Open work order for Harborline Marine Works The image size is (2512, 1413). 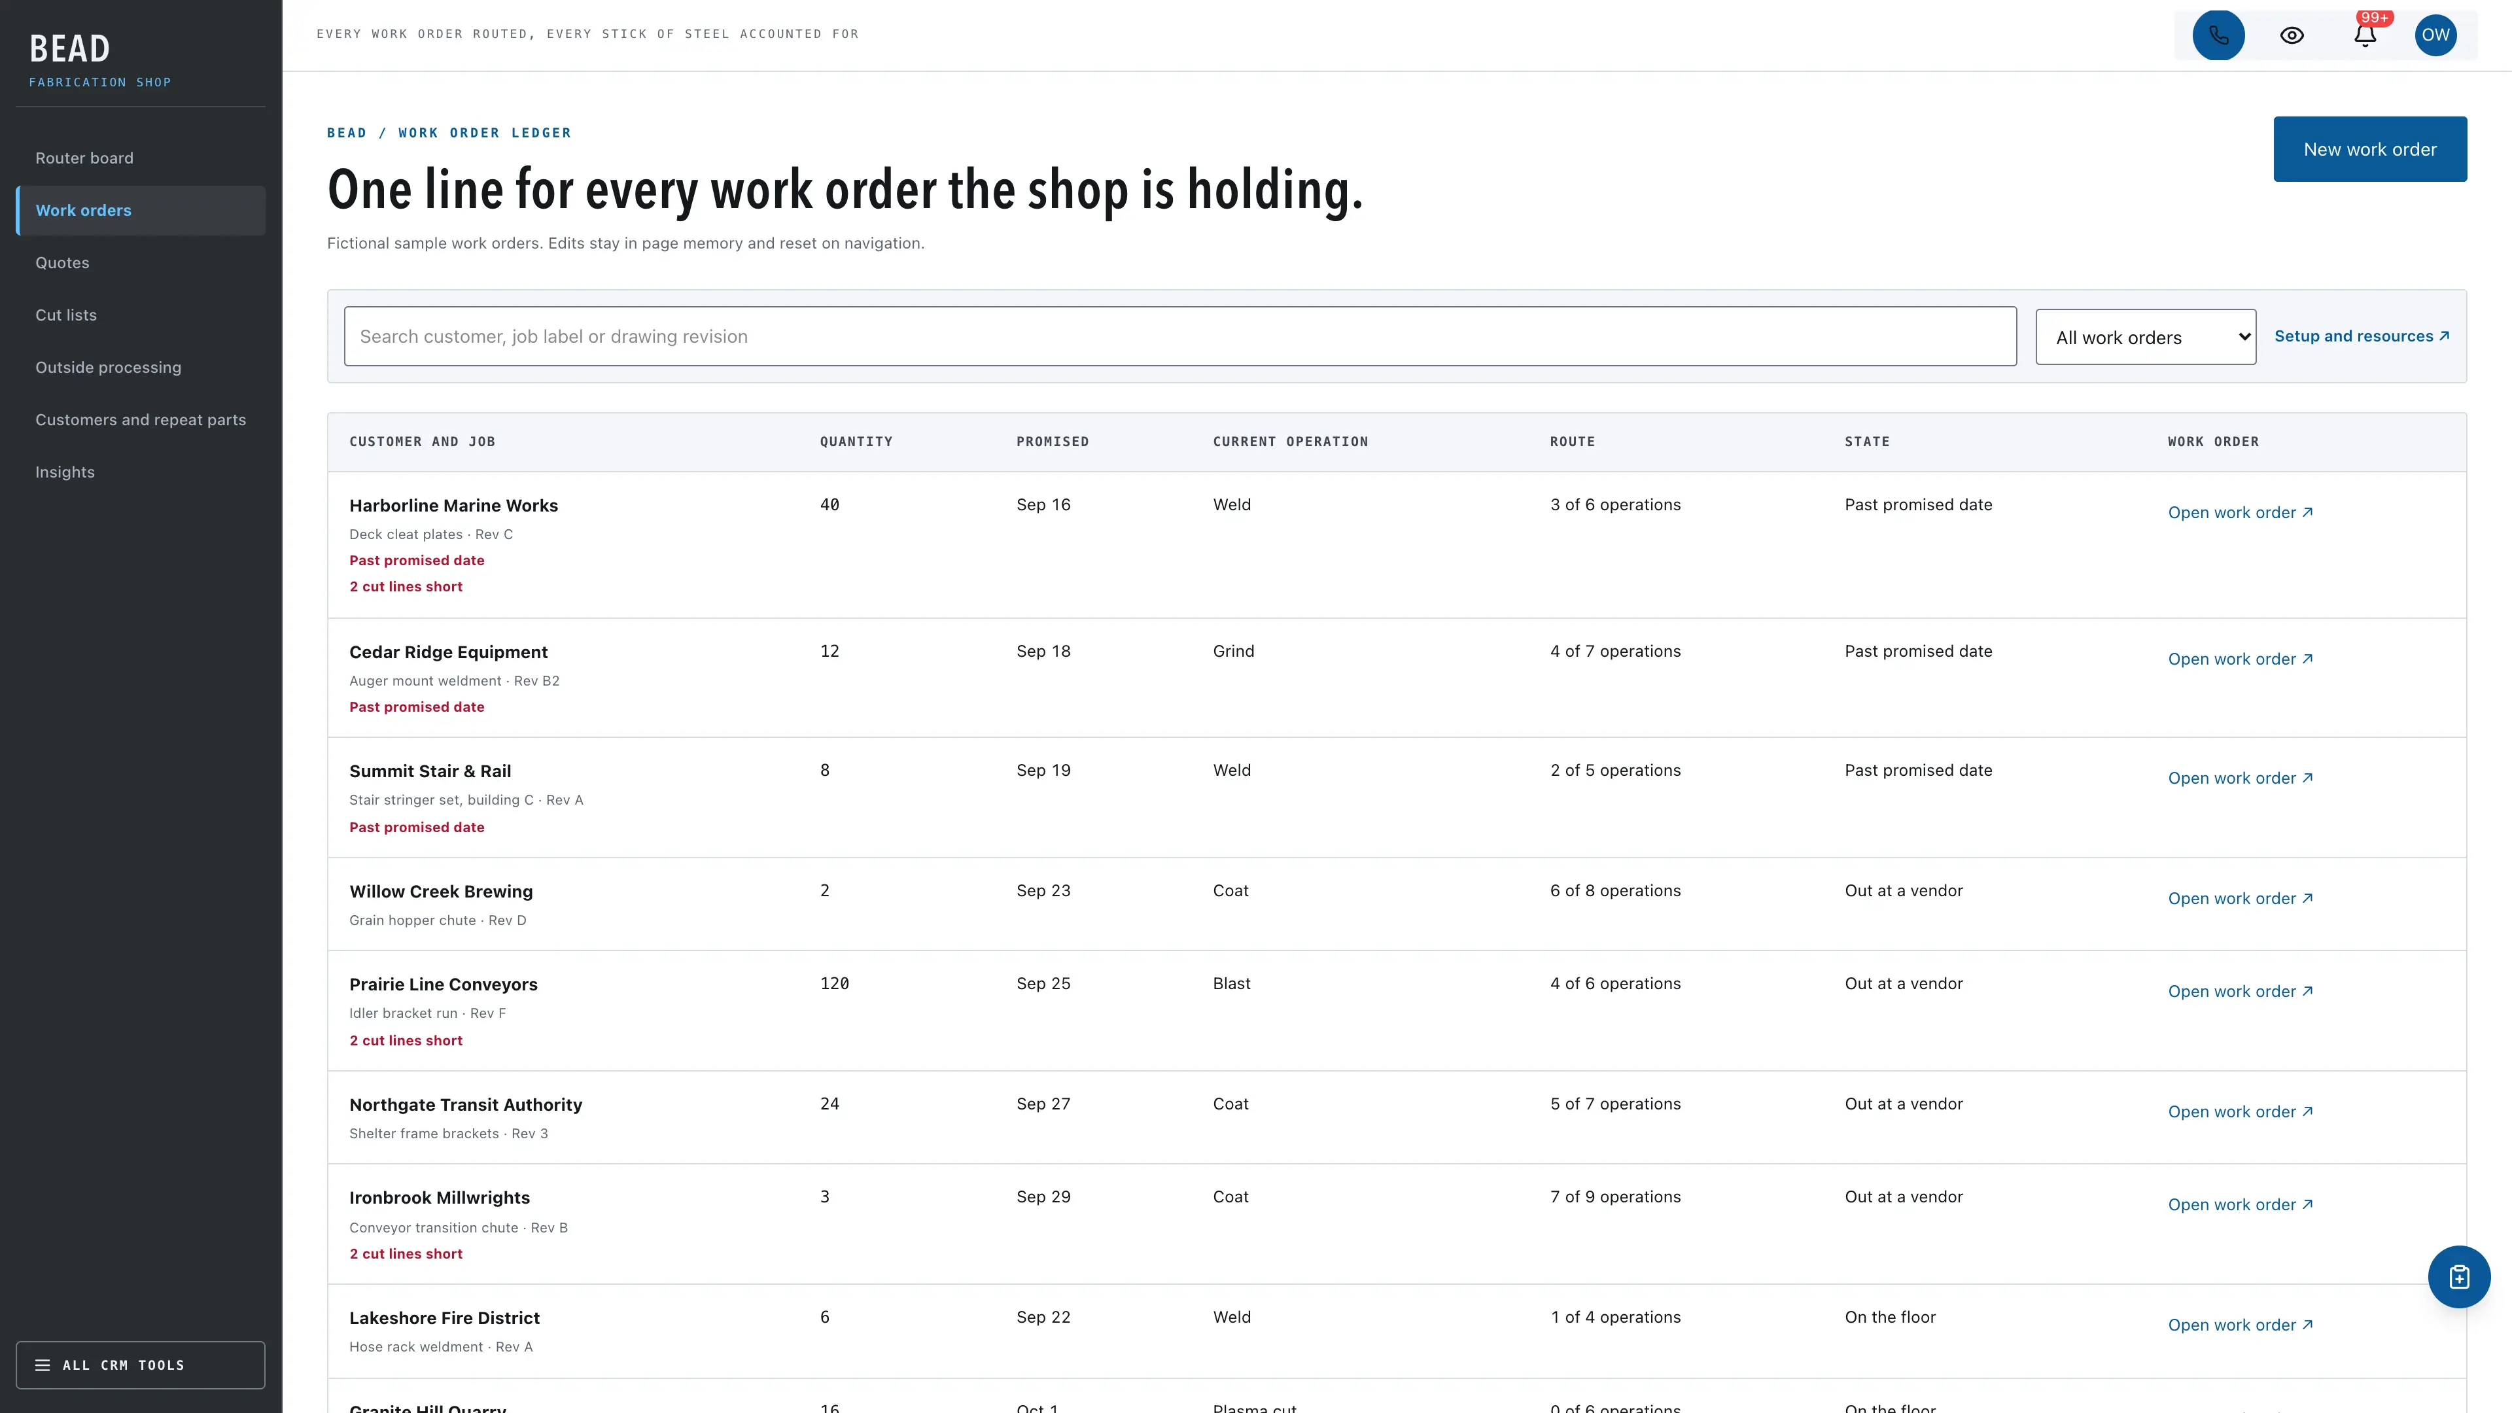[x=2240, y=512]
